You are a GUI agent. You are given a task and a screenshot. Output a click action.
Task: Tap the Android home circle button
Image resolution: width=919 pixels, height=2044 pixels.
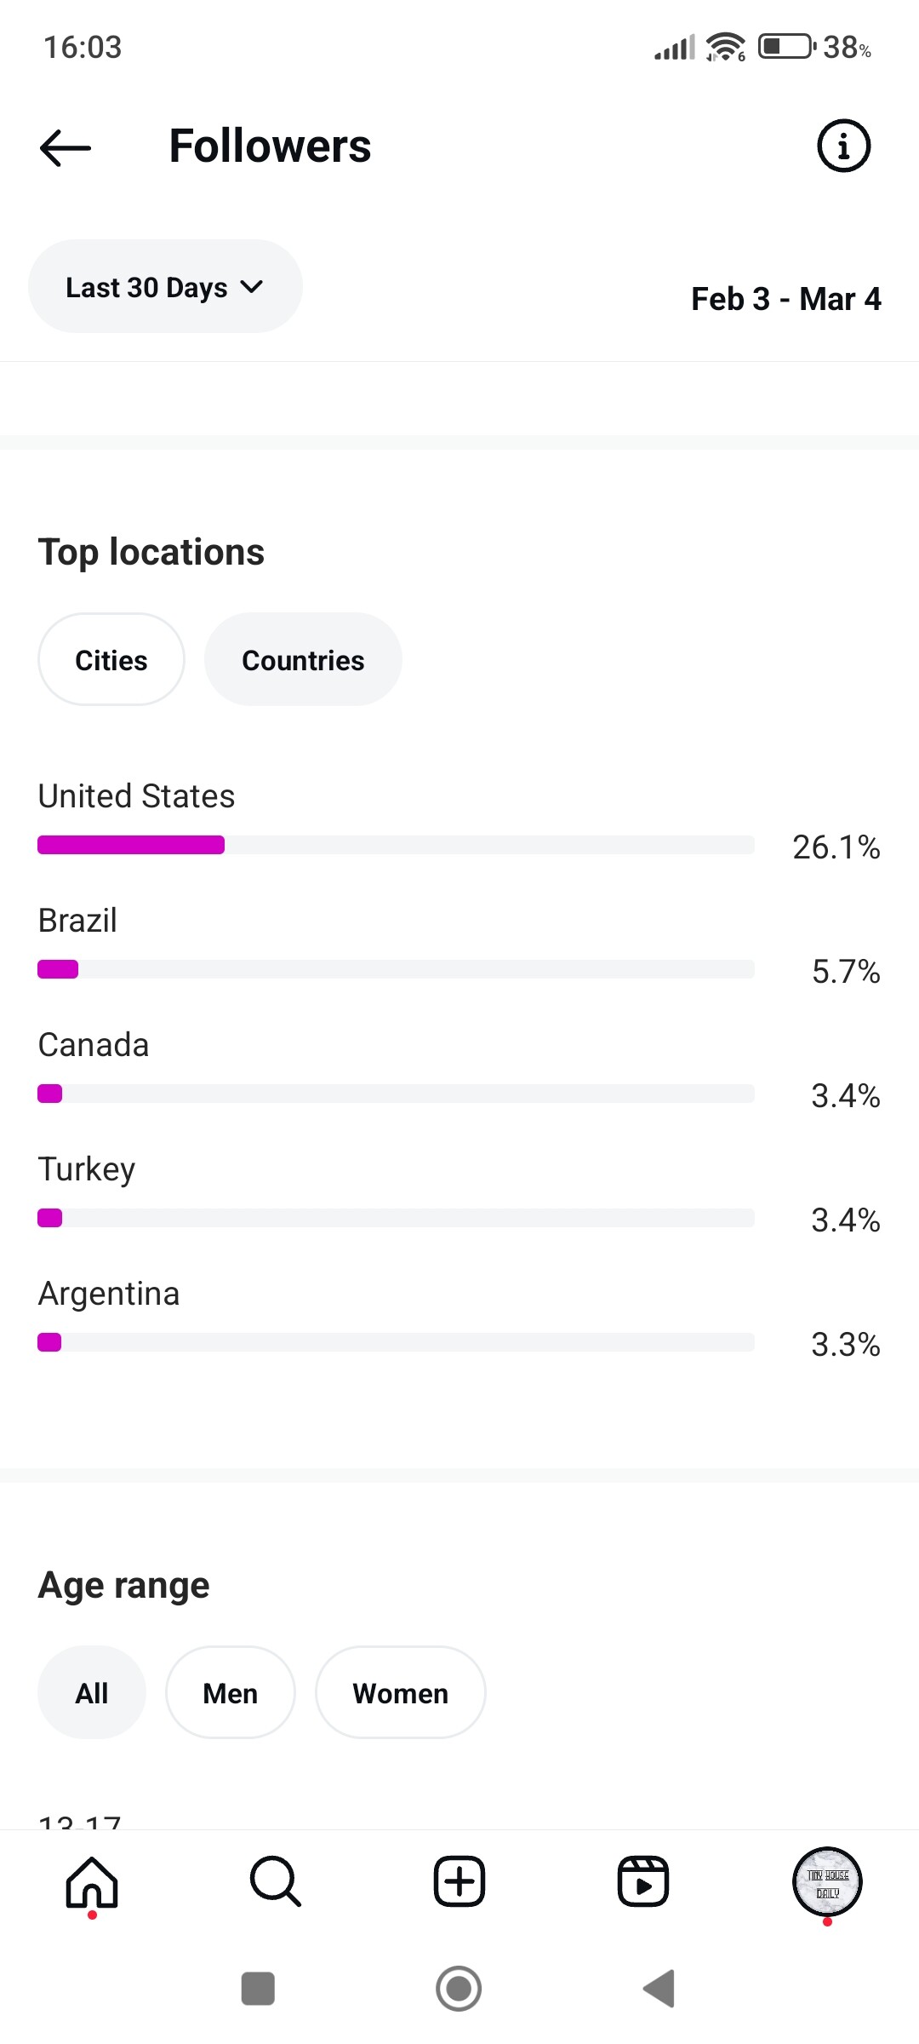click(x=459, y=1989)
